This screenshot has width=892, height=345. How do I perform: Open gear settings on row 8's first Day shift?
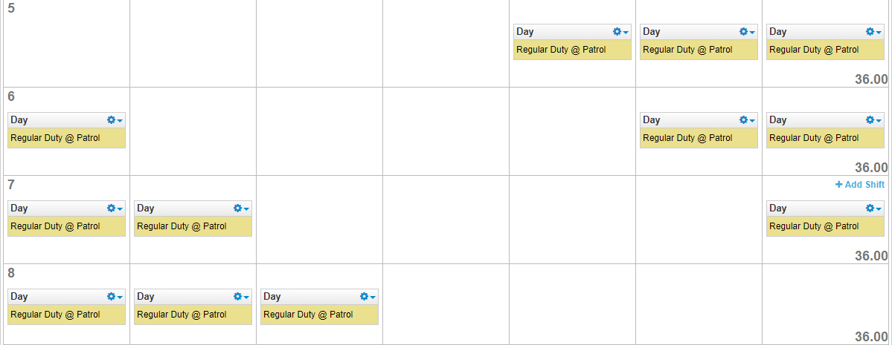click(x=111, y=296)
